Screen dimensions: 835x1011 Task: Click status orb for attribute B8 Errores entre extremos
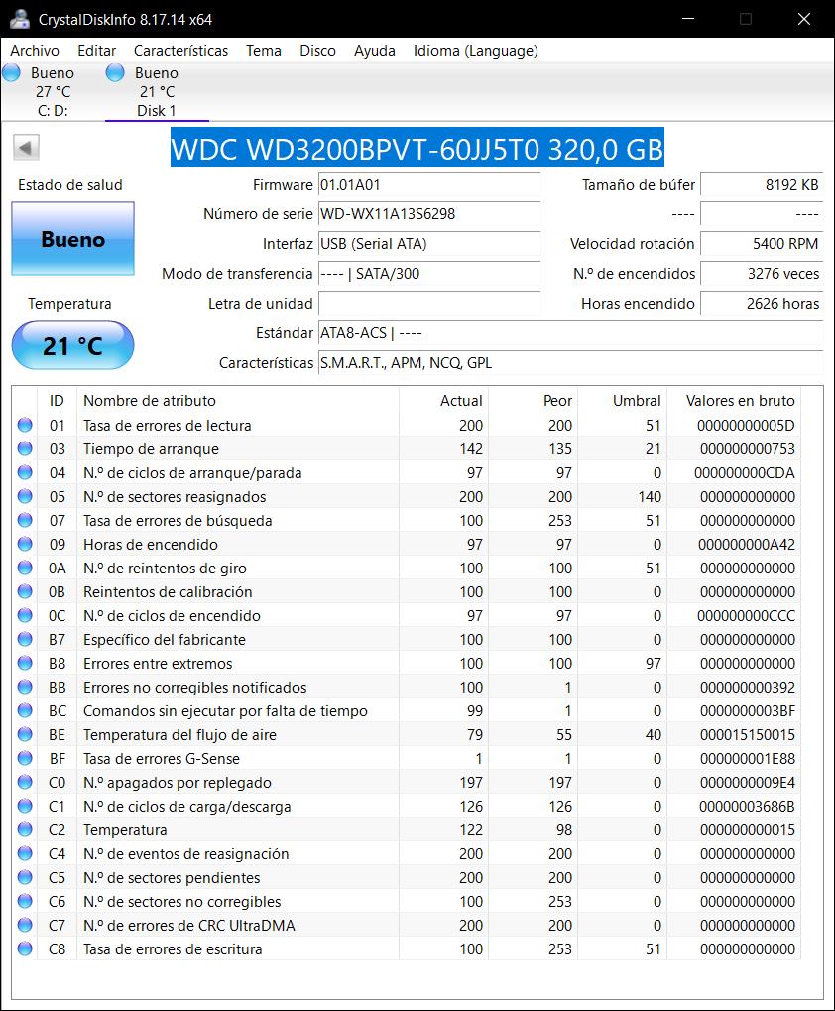[25, 664]
